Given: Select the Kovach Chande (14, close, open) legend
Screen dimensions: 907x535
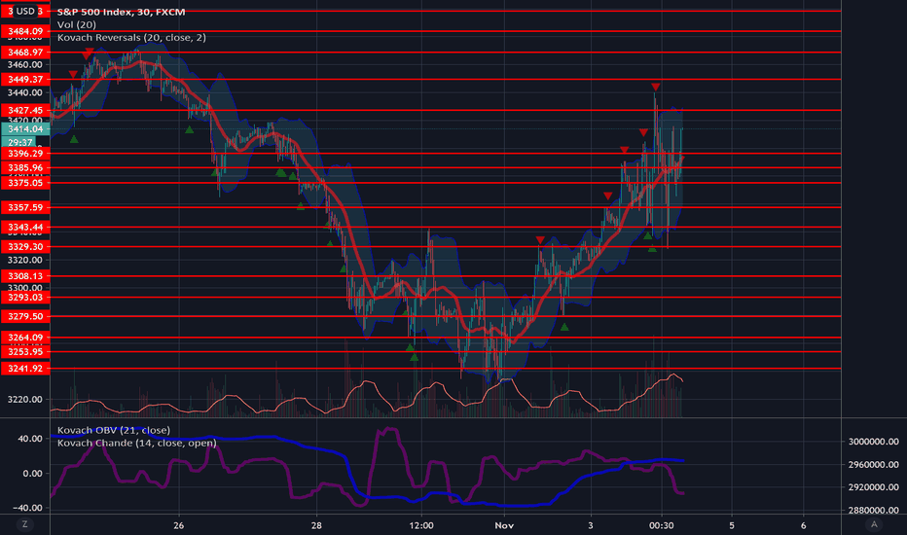Looking at the screenshot, I should click(x=136, y=443).
